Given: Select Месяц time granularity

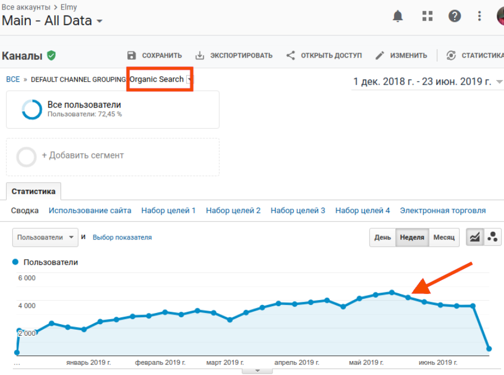Looking at the screenshot, I should (444, 237).
